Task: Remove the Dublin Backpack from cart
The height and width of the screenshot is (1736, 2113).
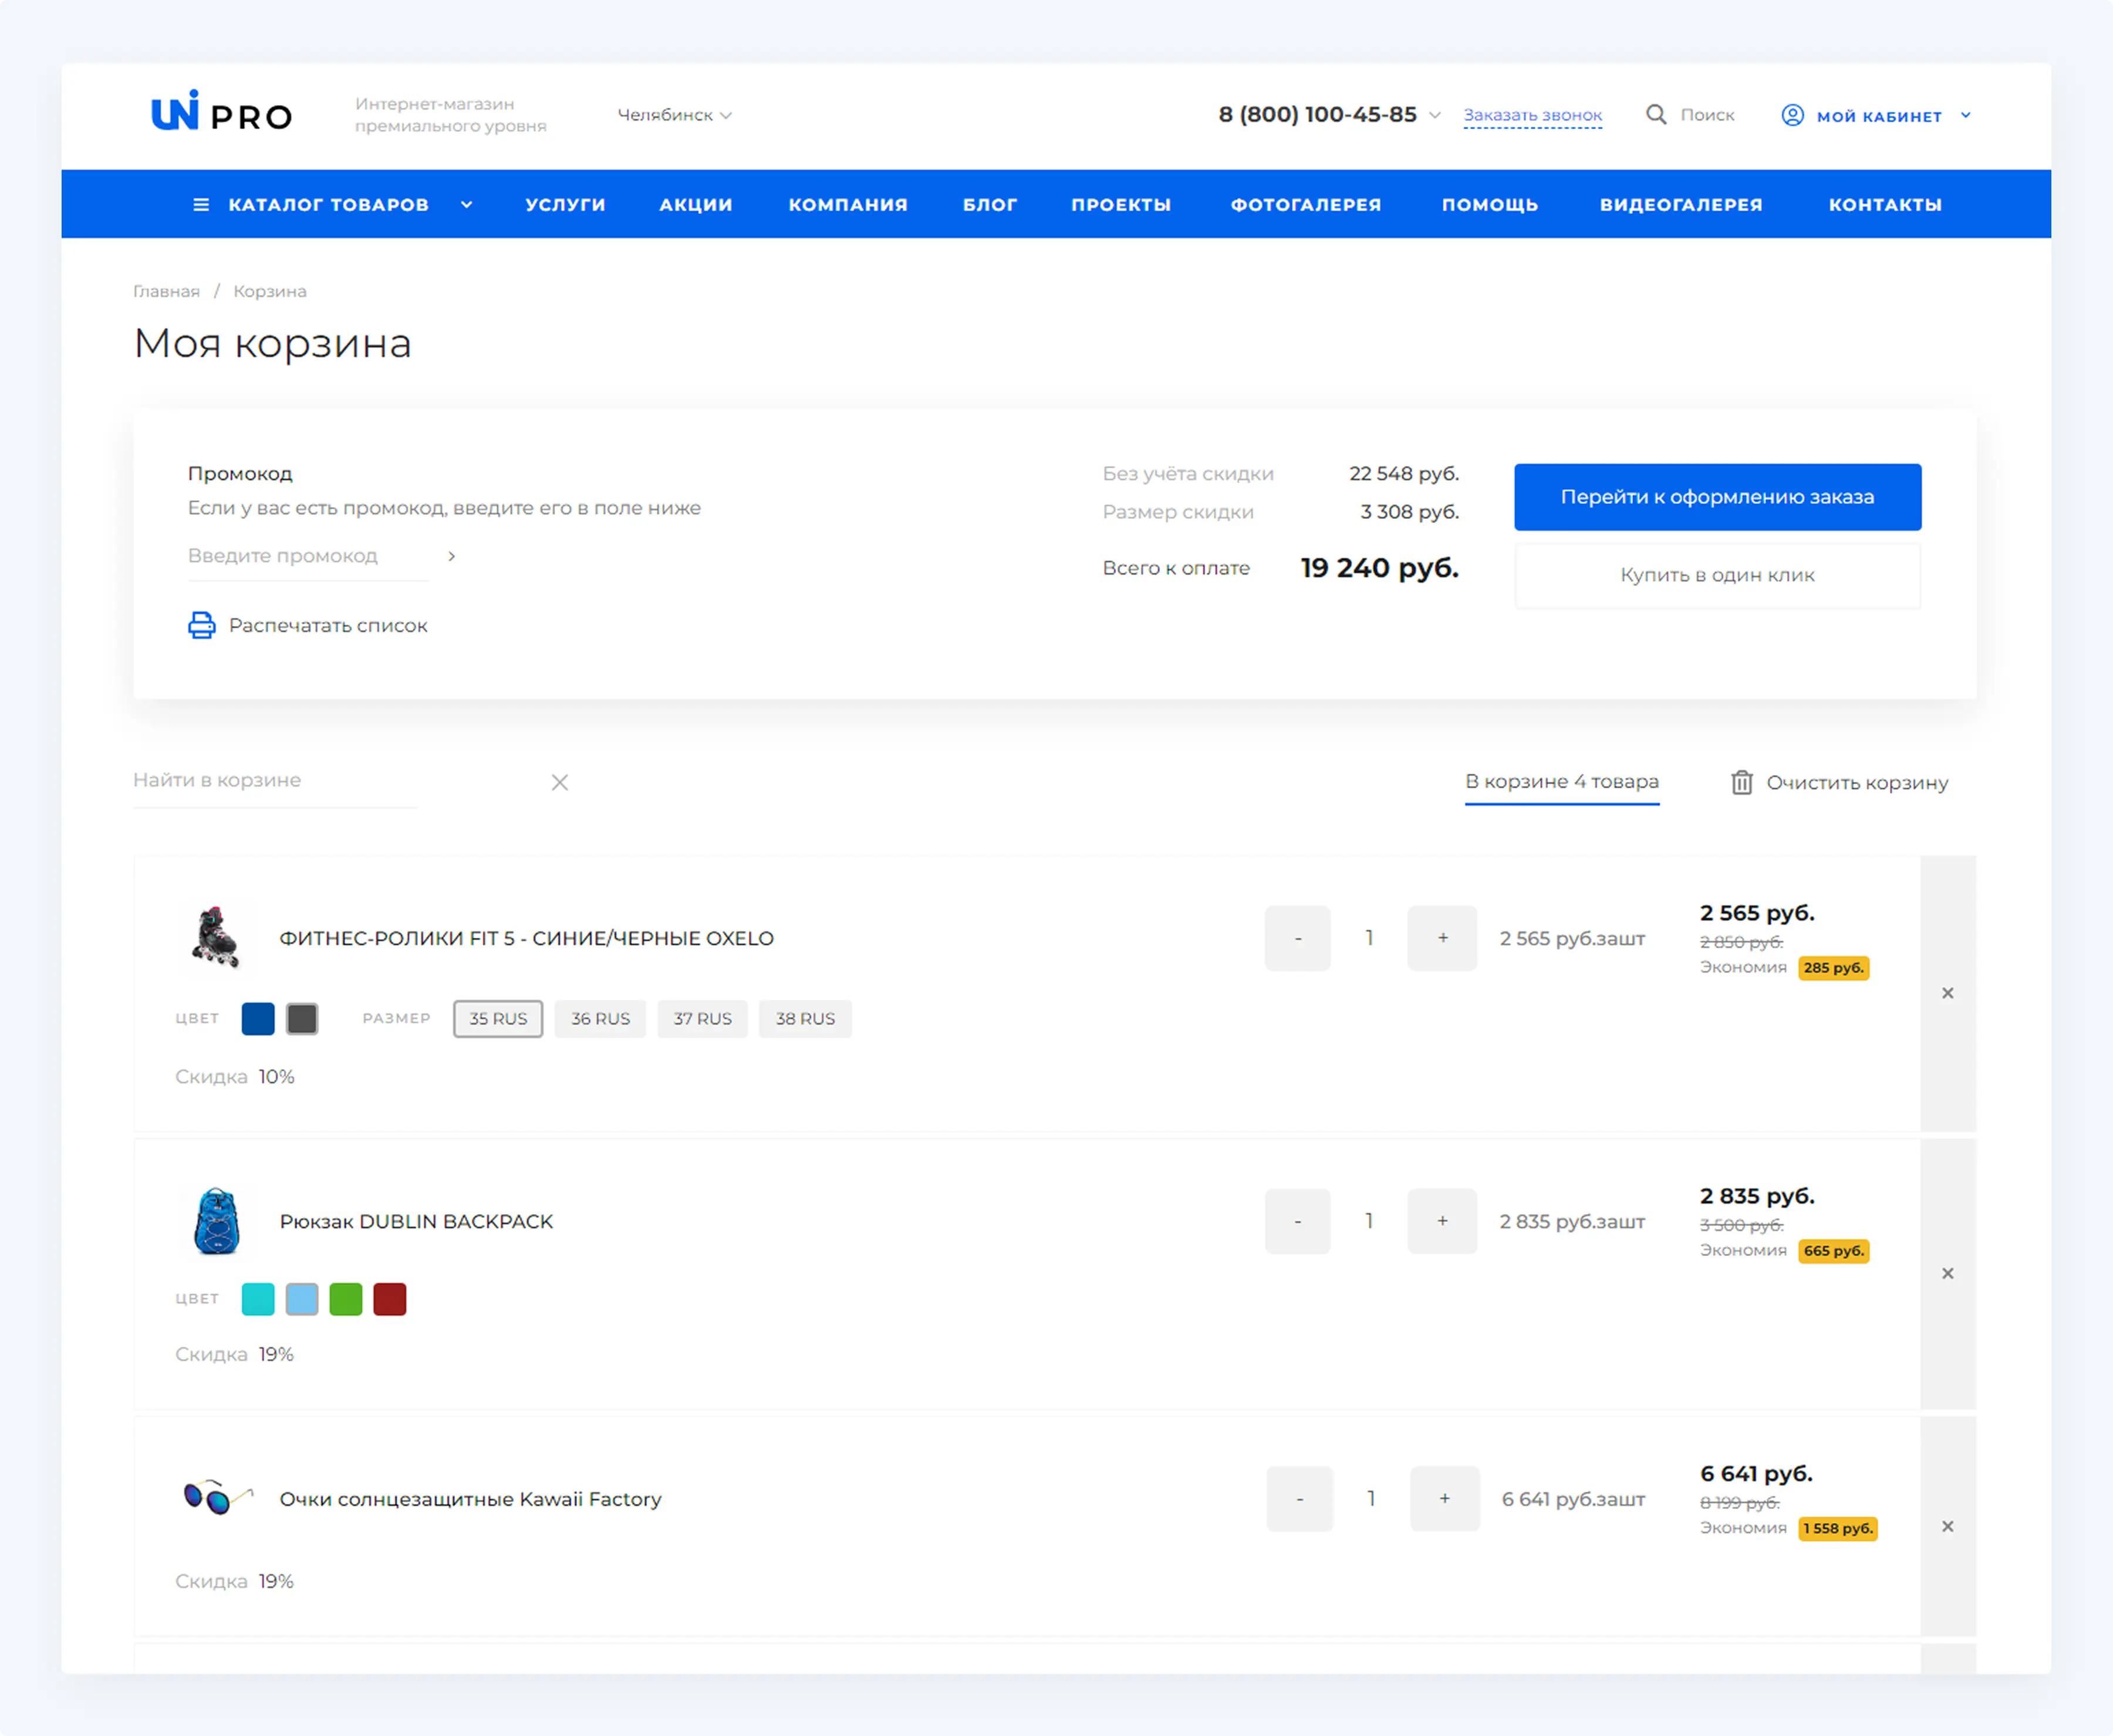Action: coord(1947,1273)
